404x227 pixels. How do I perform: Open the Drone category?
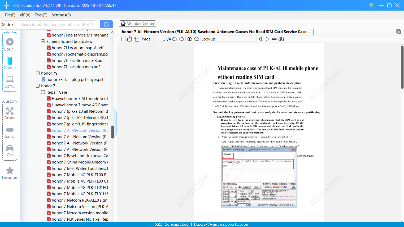(x=10, y=113)
